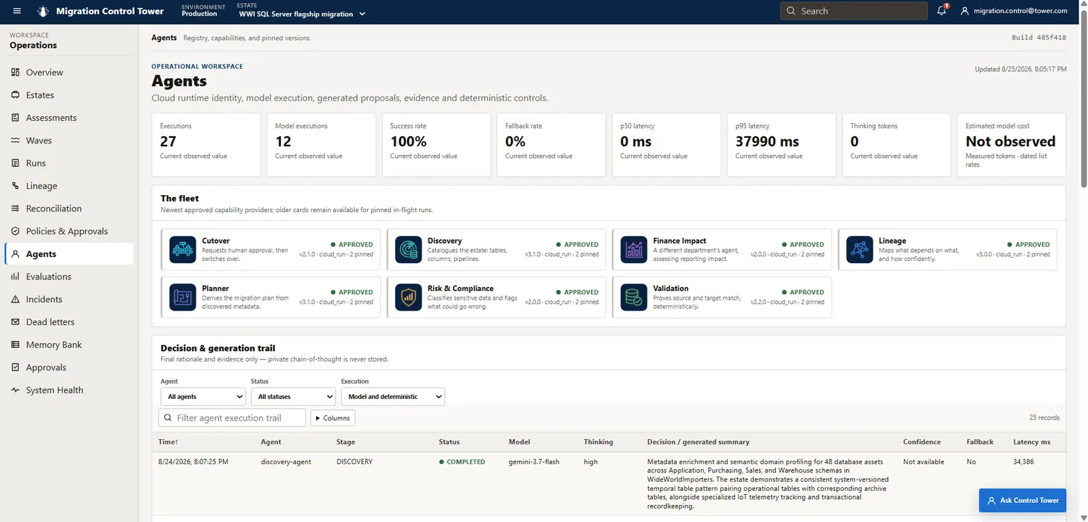This screenshot has width=1088, height=522.
Task: Click the 25 records count
Action: (x=1044, y=418)
